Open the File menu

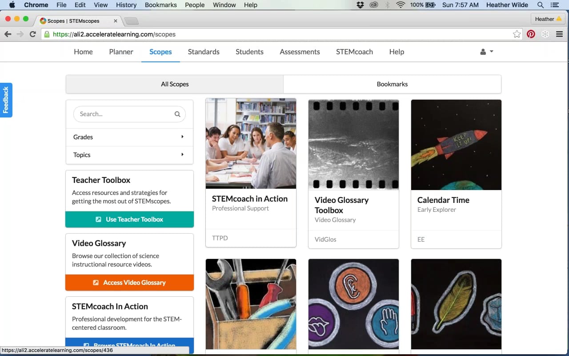61,5
